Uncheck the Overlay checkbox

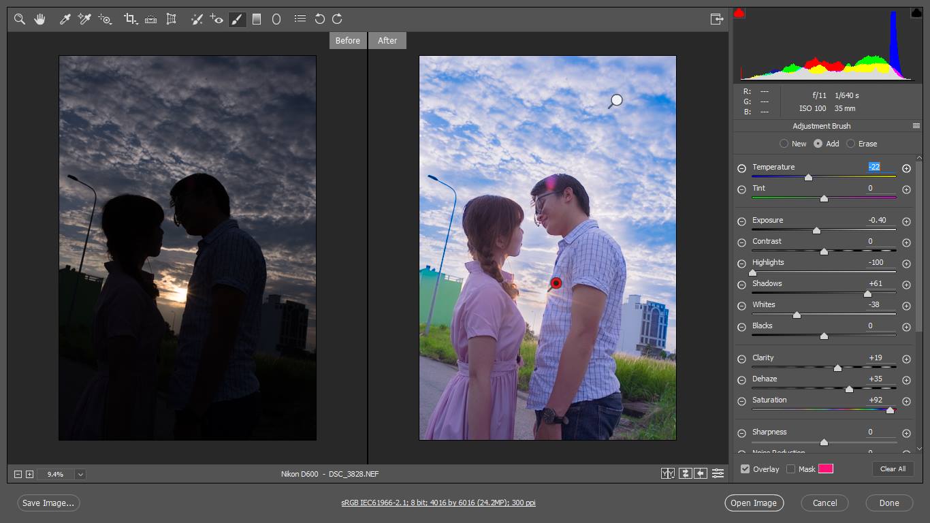[x=745, y=469]
